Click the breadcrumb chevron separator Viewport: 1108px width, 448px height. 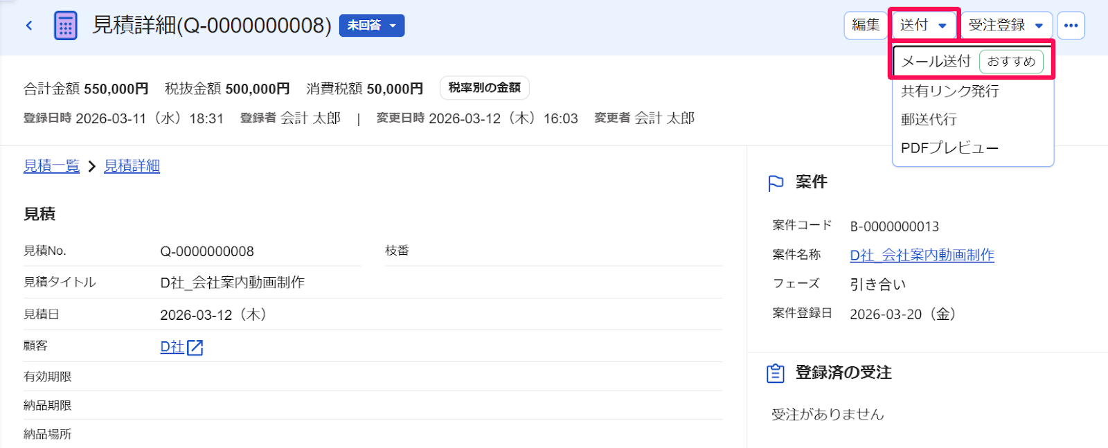(92, 167)
